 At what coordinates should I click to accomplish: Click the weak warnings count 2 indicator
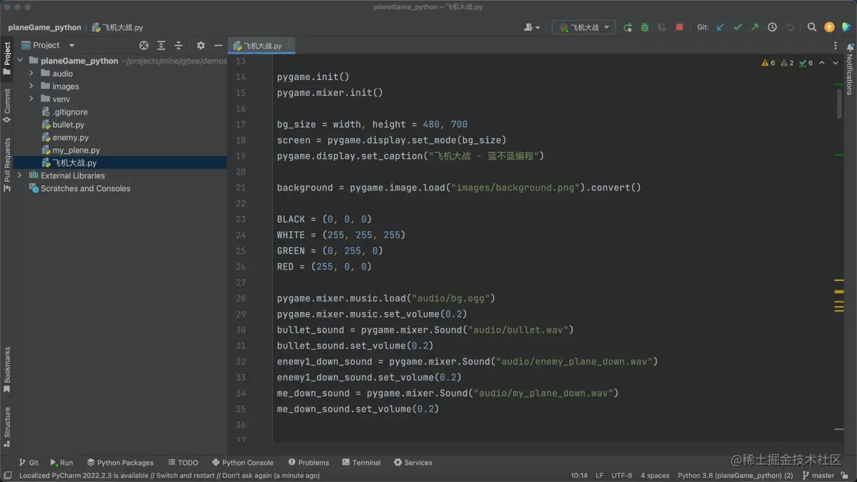pyautogui.click(x=787, y=63)
